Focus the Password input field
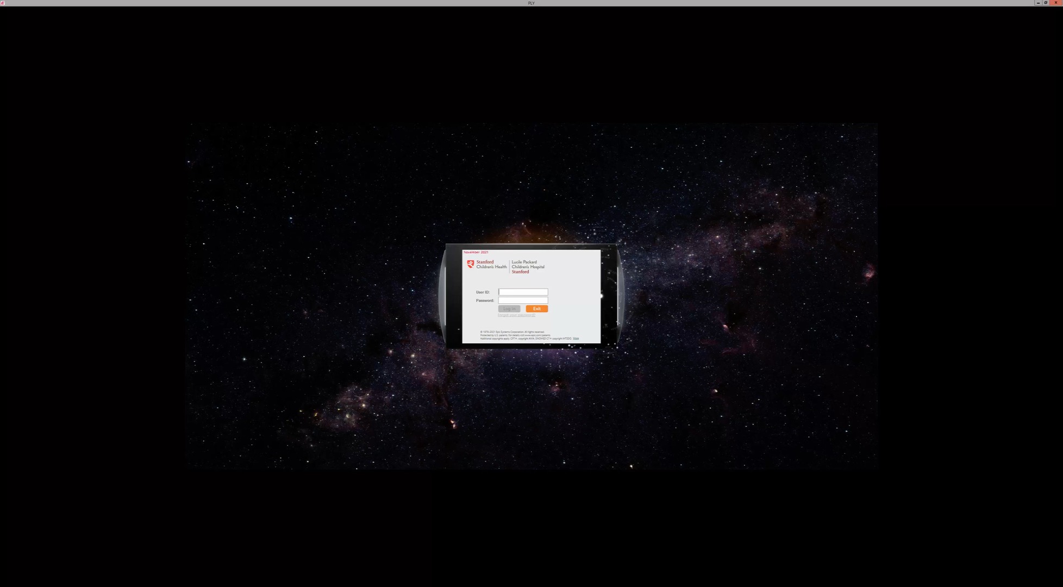This screenshot has height=587, width=1063. pos(523,300)
